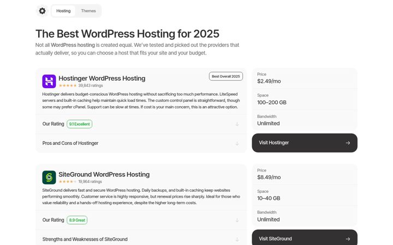Viewport: 393px width, 245px height.
Task: Open Hostinger WordPress Hosting title
Action: [102, 78]
